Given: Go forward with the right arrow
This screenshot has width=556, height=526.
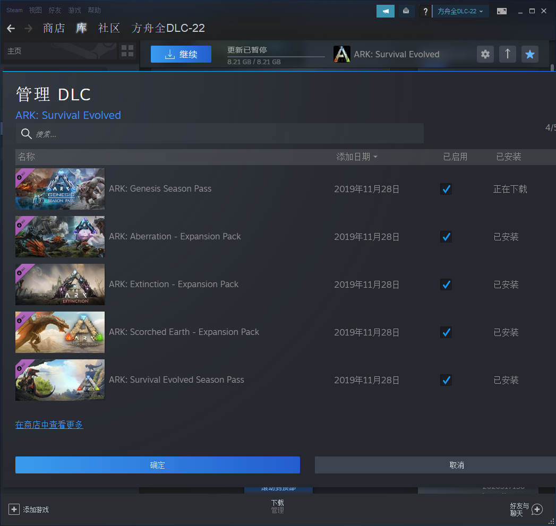Looking at the screenshot, I should (x=28, y=28).
